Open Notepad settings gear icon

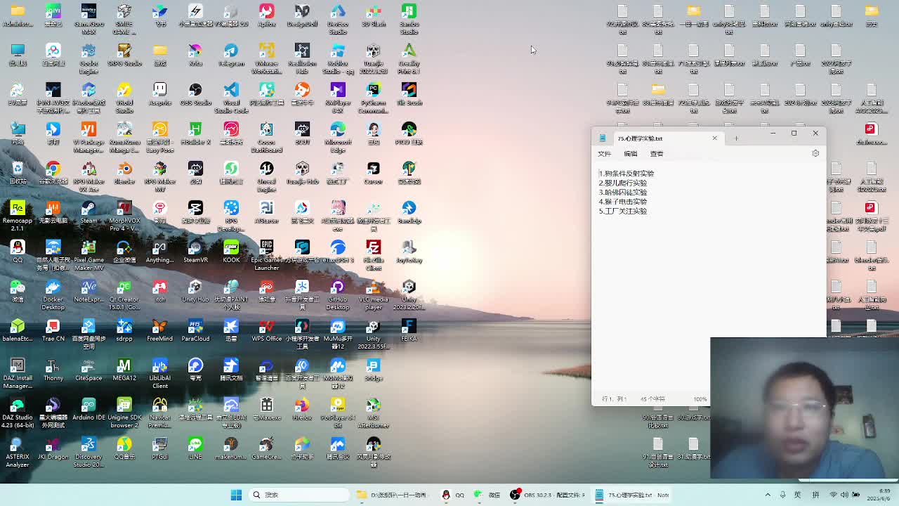[815, 153]
